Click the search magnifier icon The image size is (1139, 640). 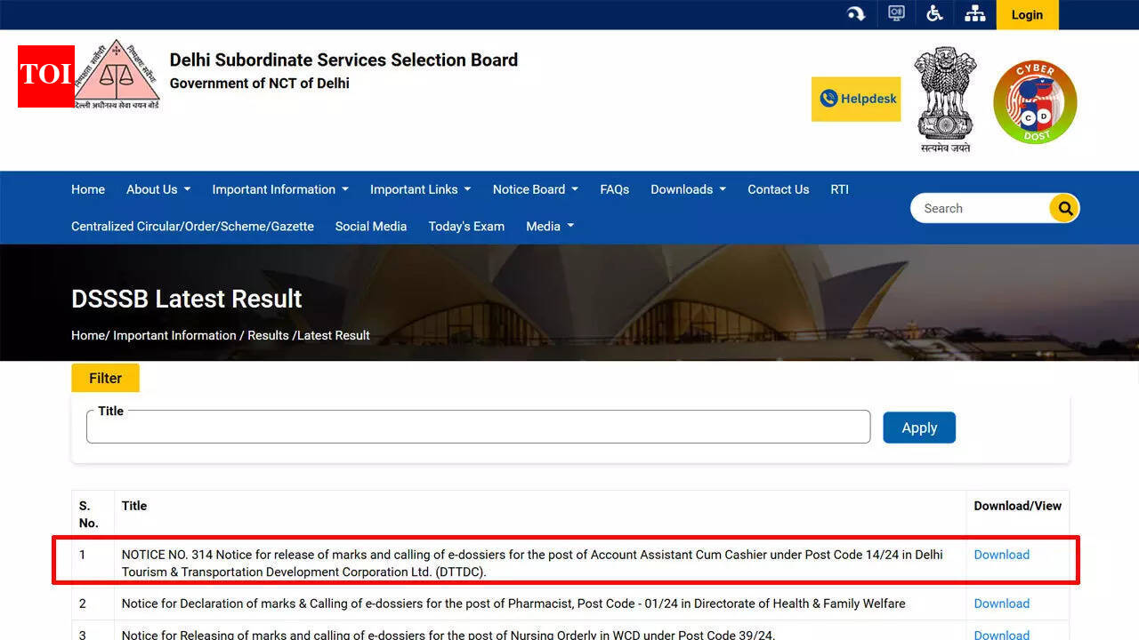[x=1064, y=208]
